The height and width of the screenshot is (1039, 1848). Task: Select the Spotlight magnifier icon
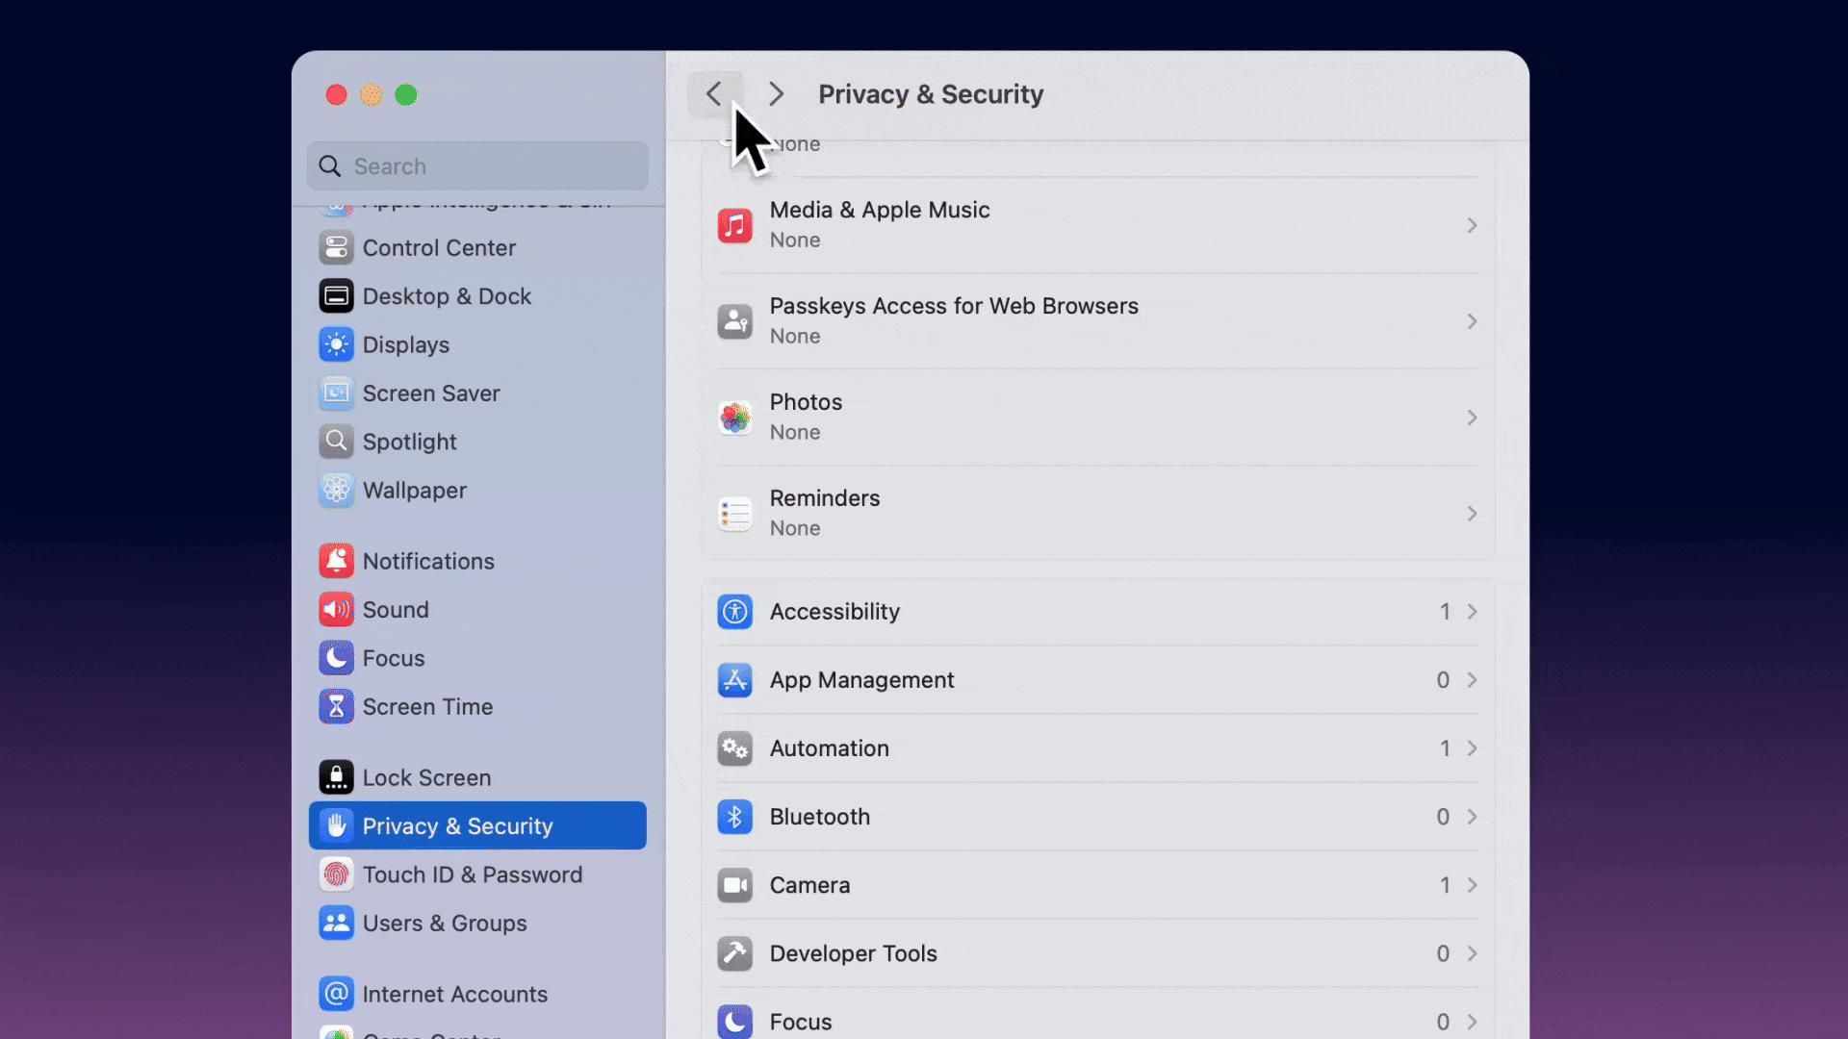336,442
